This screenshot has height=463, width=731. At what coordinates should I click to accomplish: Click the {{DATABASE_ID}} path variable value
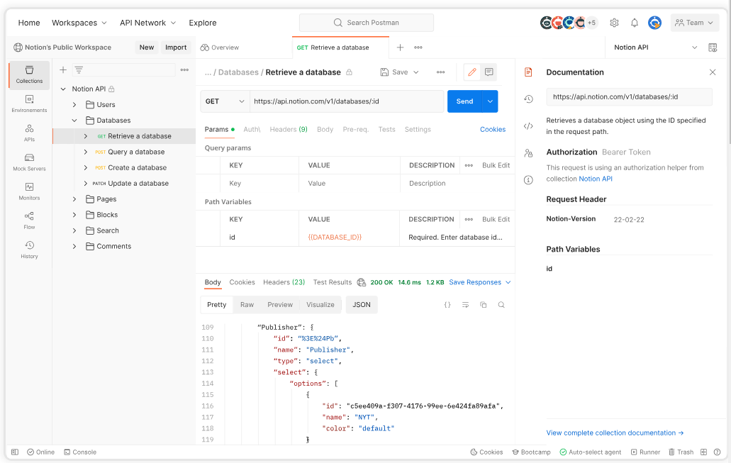pos(335,238)
